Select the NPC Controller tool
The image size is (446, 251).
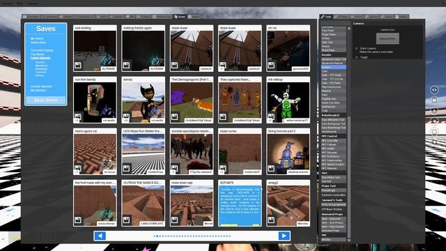click(333, 141)
